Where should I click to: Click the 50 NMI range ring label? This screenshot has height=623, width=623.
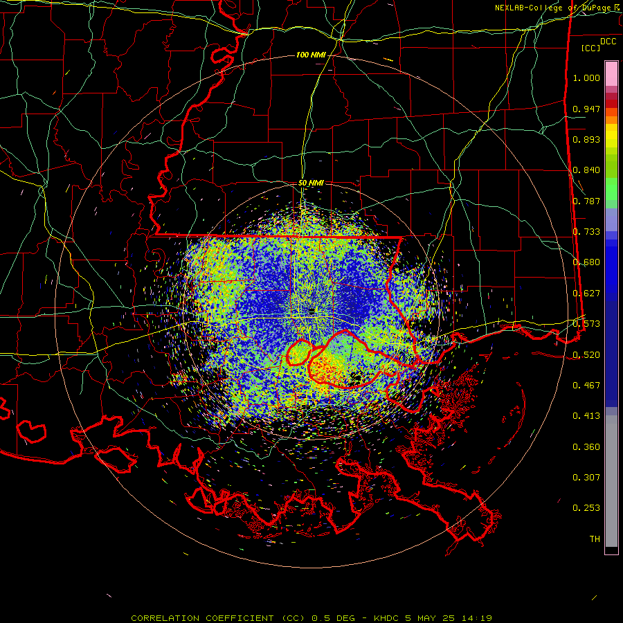pyautogui.click(x=311, y=183)
